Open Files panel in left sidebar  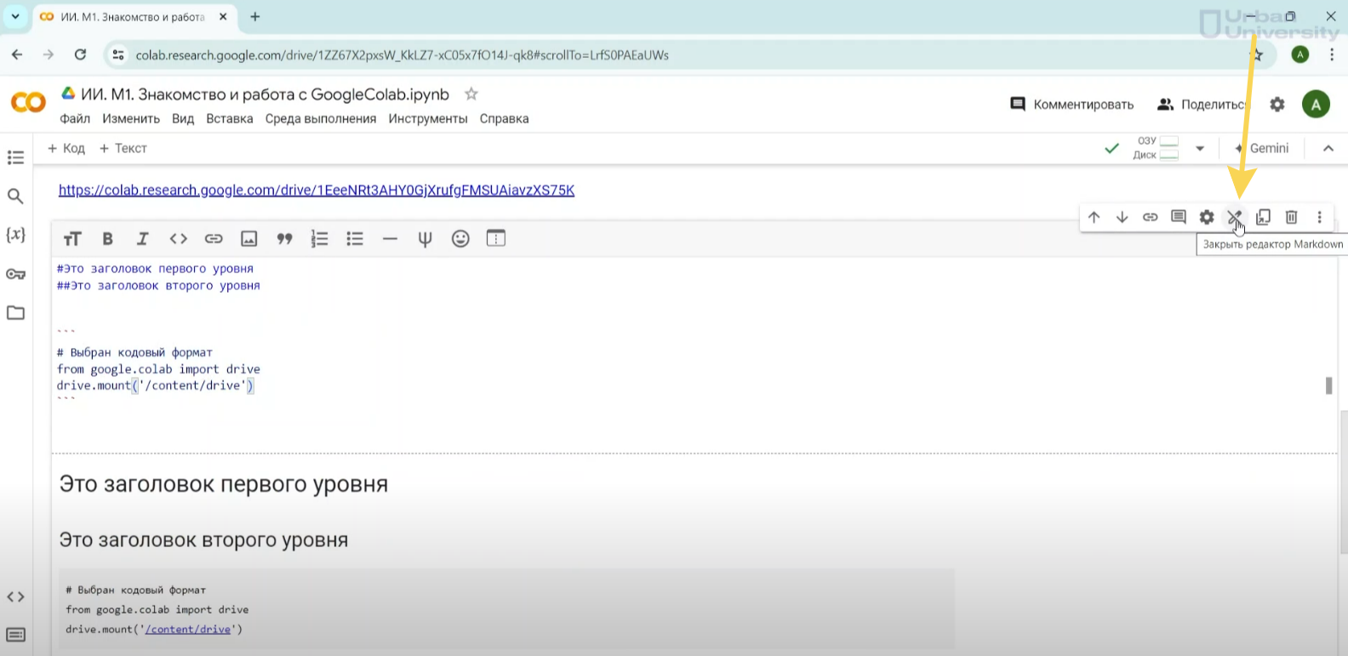coord(15,313)
